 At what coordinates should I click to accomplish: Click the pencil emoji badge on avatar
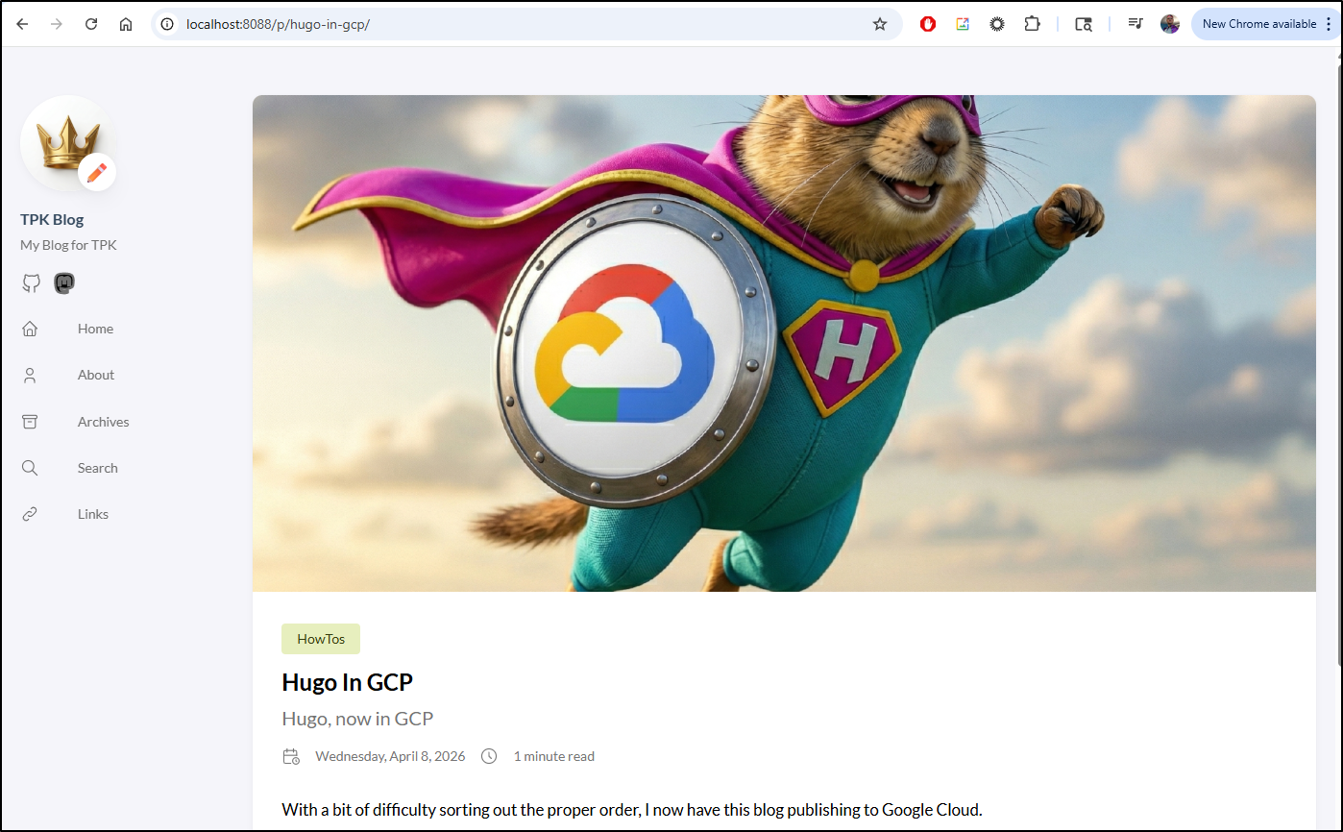[x=97, y=173]
